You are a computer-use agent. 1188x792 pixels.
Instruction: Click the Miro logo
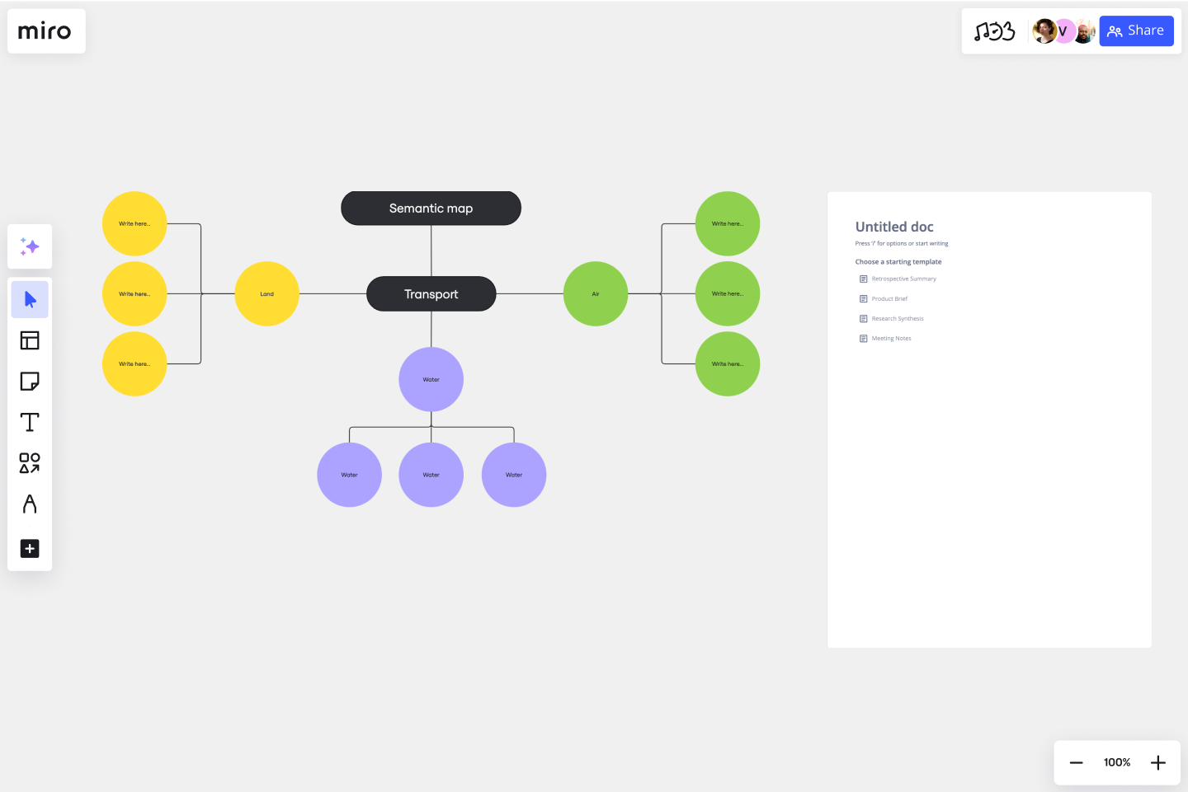click(x=45, y=30)
